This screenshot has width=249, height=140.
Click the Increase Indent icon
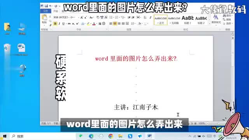pos(133,17)
